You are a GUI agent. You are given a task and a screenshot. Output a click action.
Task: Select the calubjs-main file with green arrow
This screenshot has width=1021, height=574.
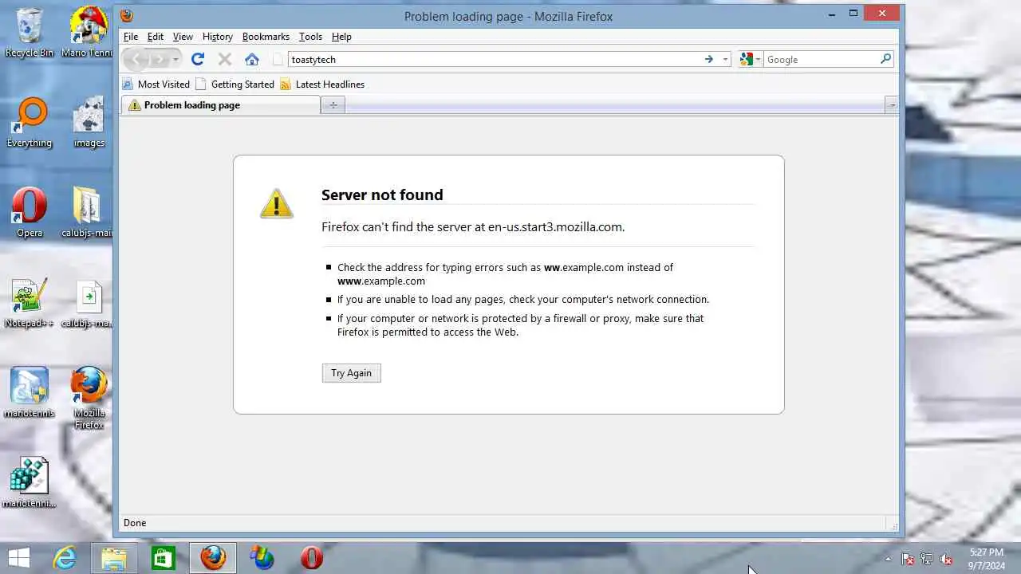(87, 303)
